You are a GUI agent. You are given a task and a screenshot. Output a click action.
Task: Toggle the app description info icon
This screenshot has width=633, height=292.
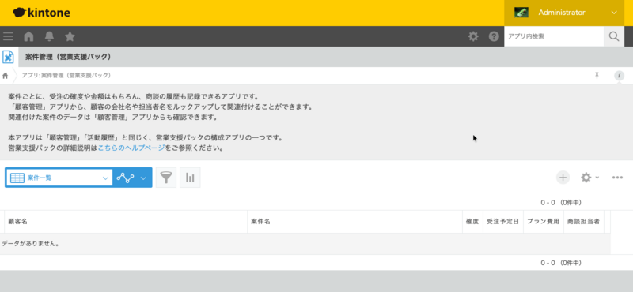pos(619,75)
